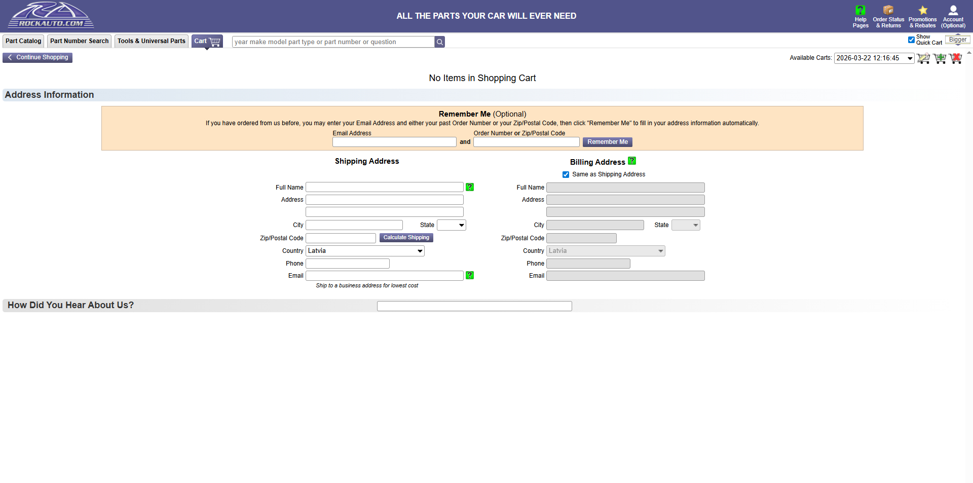973x483 pixels.
Task: Click the delete cart red X icon
Action: click(956, 58)
